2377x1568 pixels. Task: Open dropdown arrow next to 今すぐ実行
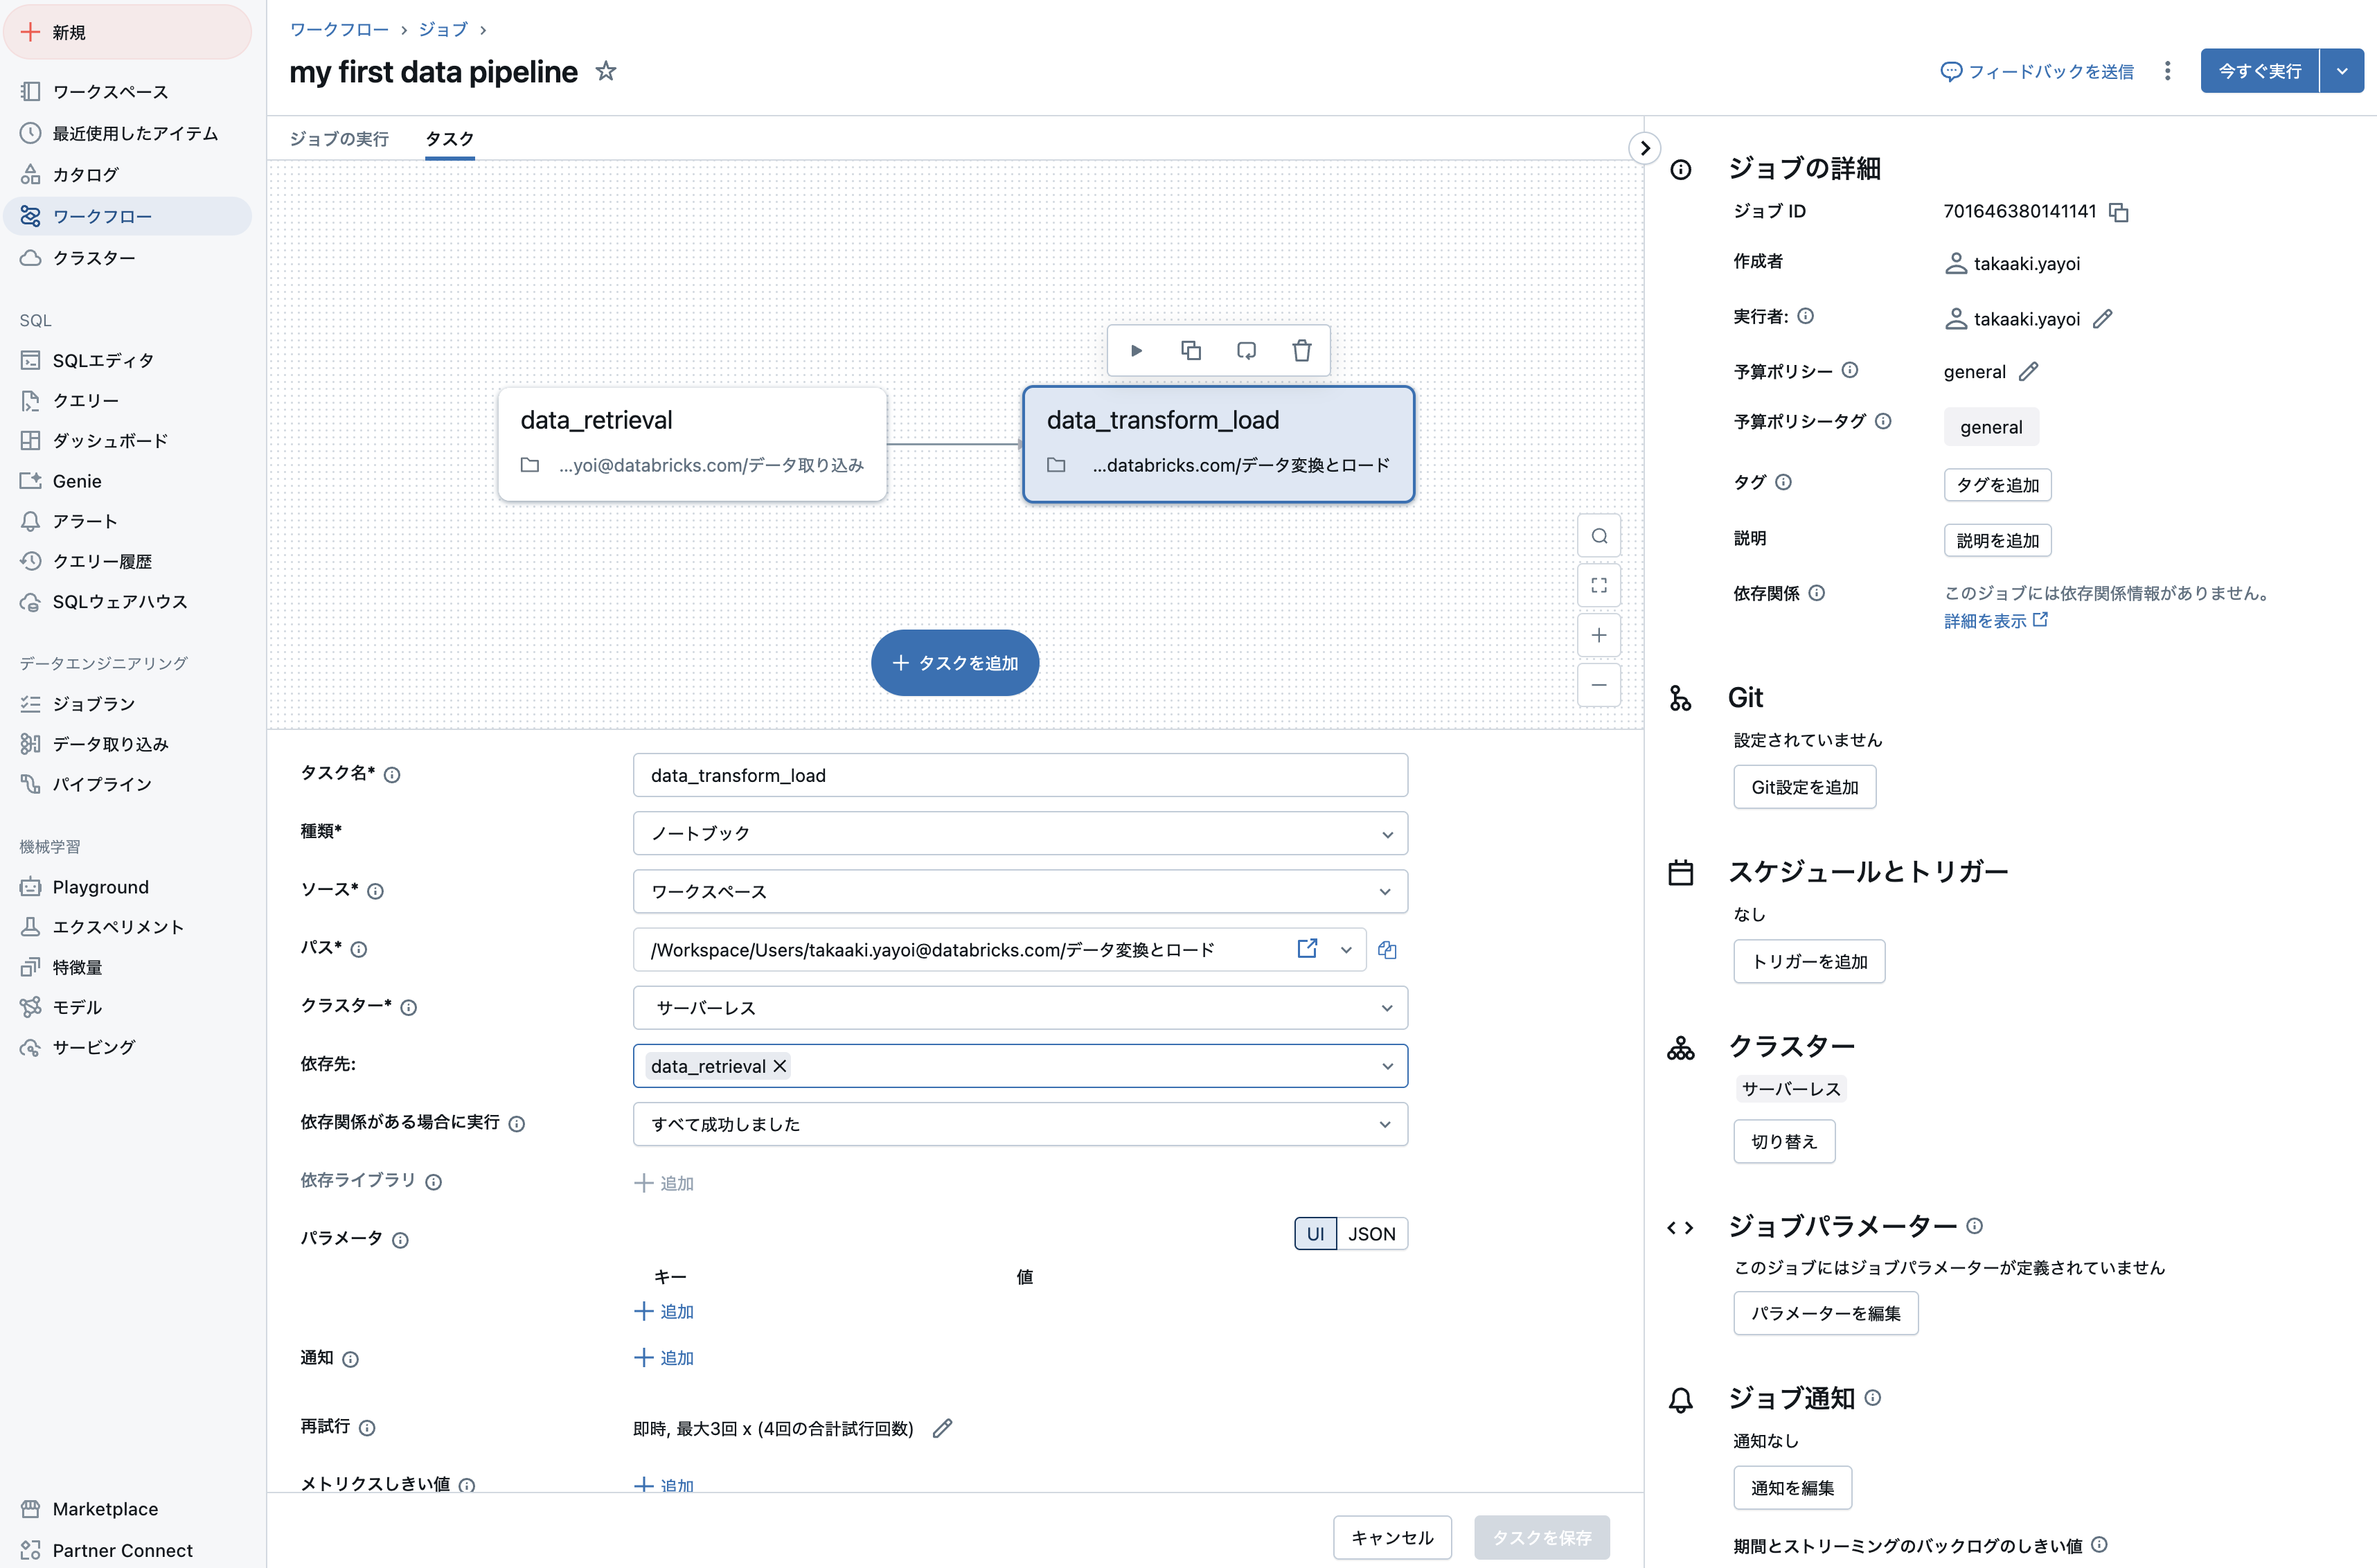[2341, 72]
